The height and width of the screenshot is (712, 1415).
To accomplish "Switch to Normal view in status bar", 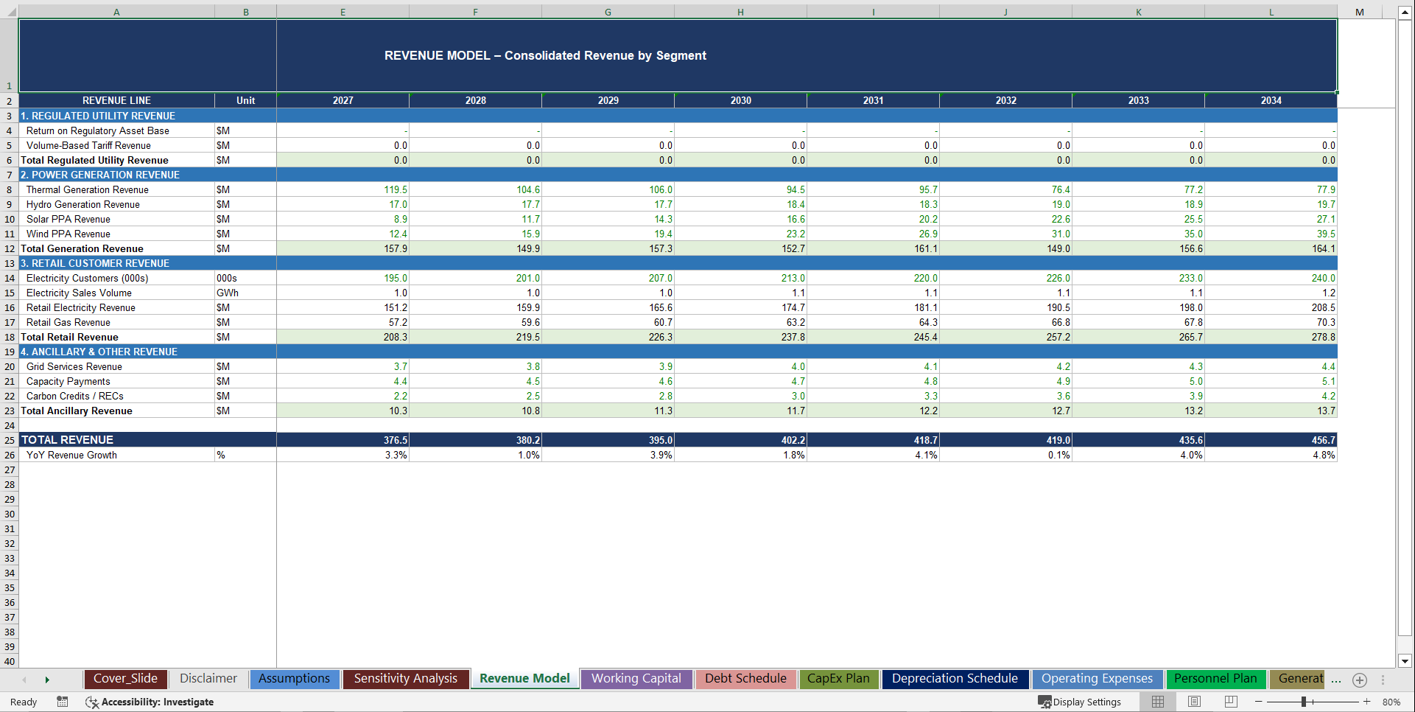I will pyautogui.click(x=1157, y=702).
